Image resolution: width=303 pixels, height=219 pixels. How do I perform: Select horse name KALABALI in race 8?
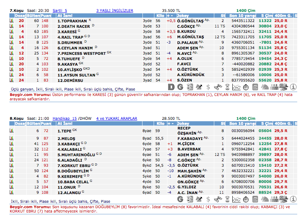[70, 149]
